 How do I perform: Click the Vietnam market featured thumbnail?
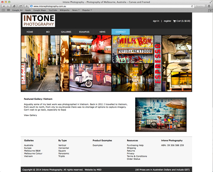click(x=161, y=115)
